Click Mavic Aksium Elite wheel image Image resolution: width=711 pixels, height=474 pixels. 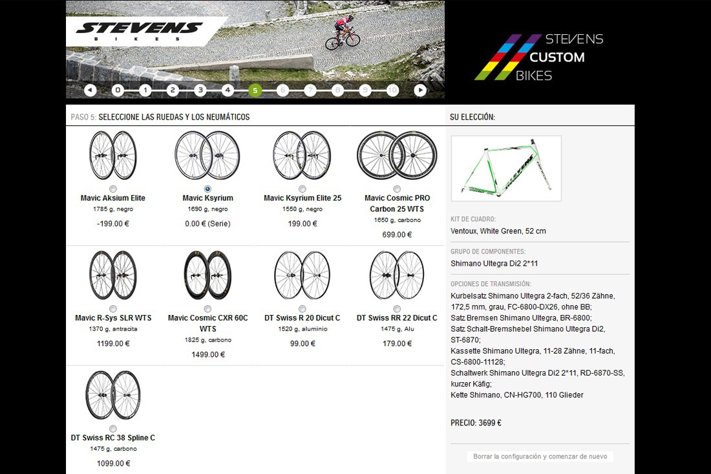pos(113,156)
